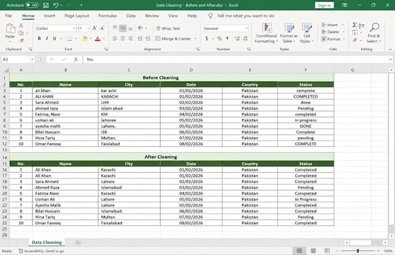
Task: Toggle Wrap Text
Action: (x=168, y=28)
